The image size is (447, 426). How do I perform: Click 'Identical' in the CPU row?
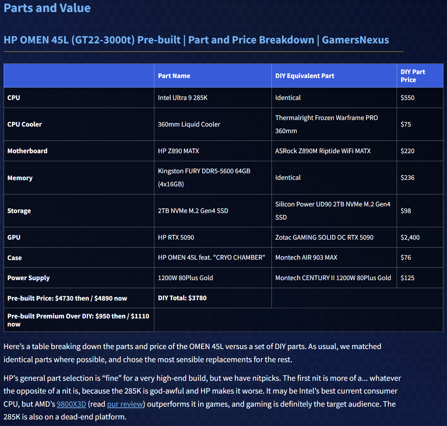[334, 98]
